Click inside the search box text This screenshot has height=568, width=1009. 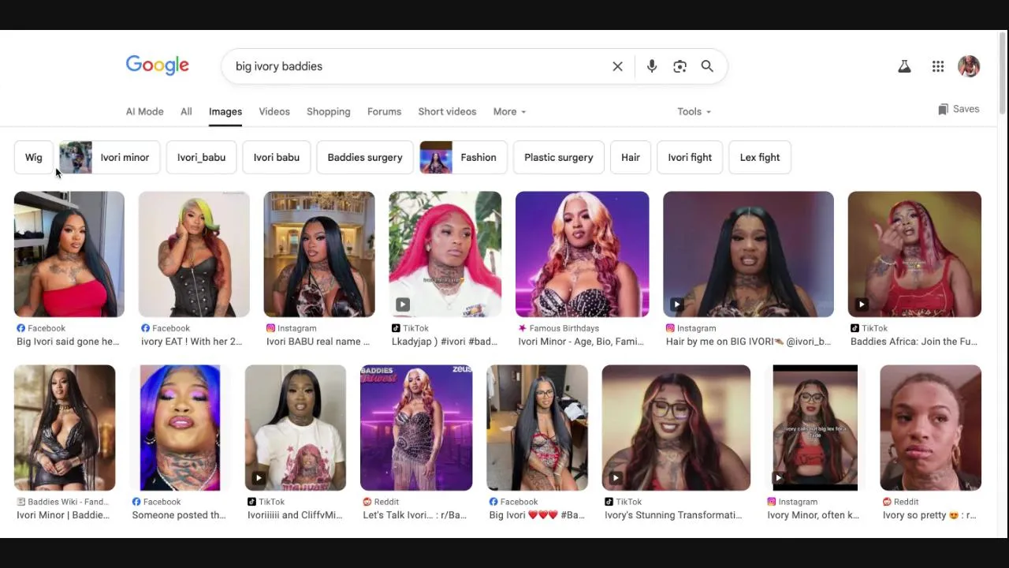279,66
